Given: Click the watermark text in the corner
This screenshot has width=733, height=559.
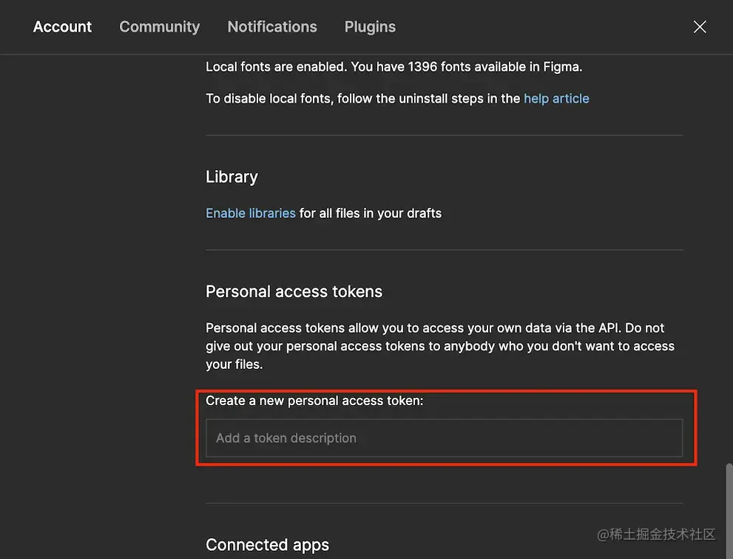Looking at the screenshot, I should click(656, 534).
